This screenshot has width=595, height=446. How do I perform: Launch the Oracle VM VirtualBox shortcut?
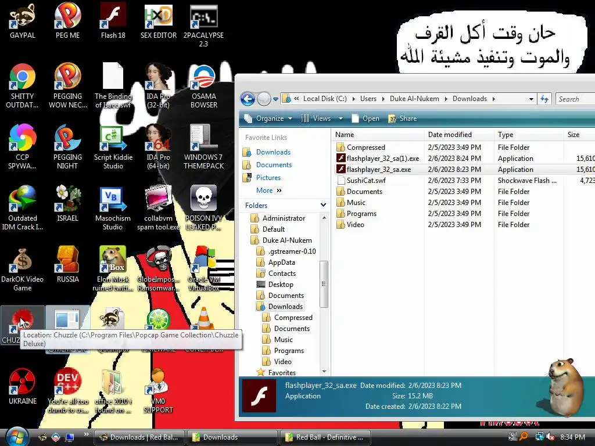pos(204,269)
